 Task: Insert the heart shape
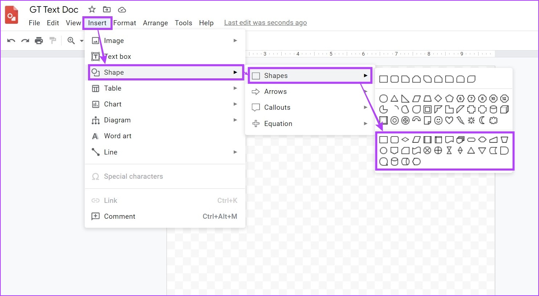[449, 121]
